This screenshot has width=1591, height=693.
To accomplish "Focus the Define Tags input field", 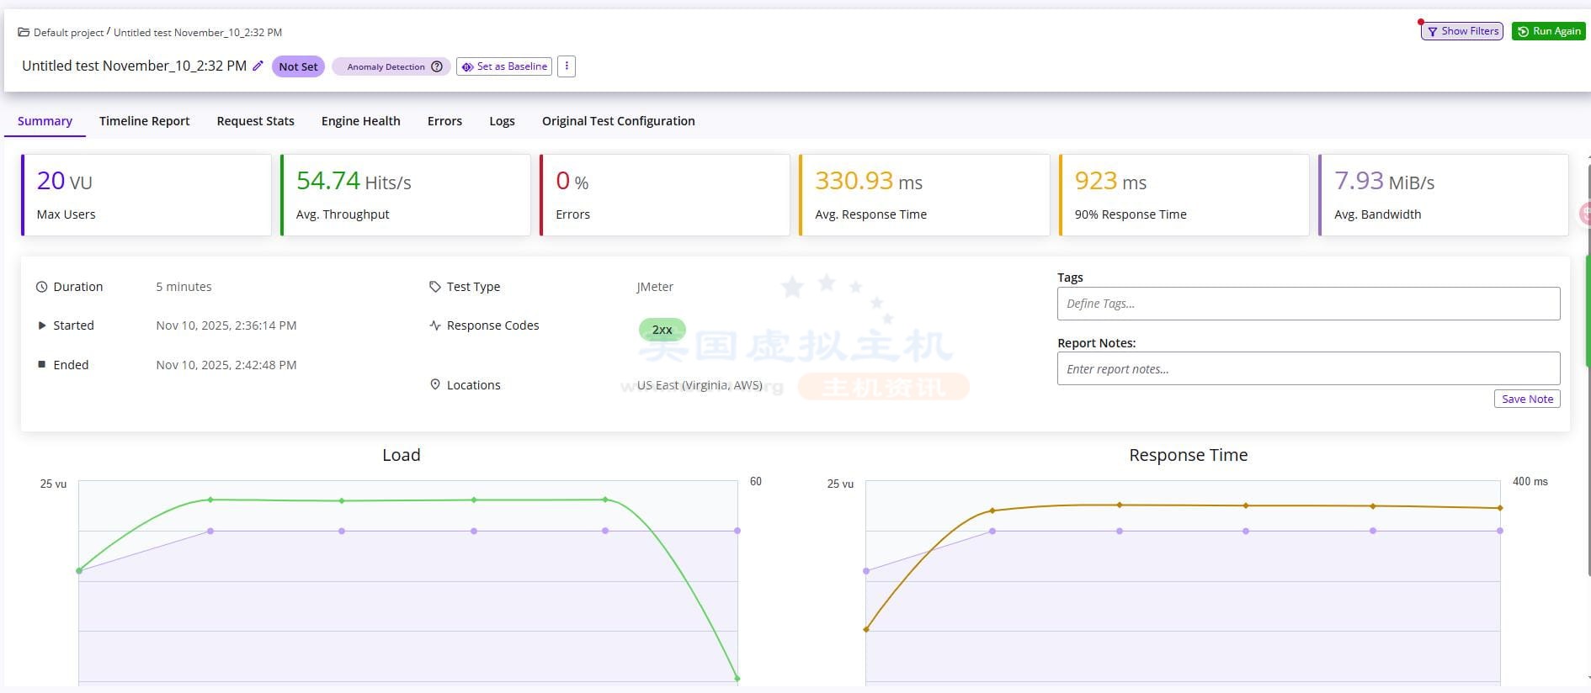I will [1307, 304].
